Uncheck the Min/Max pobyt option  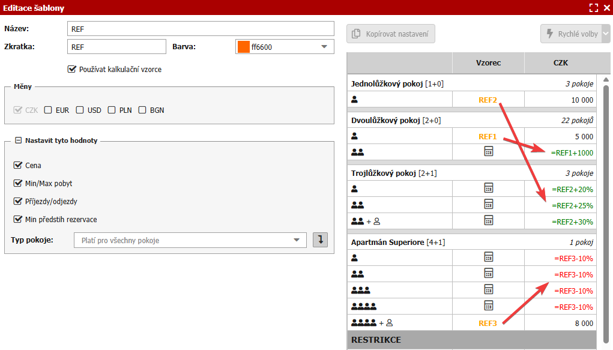(x=17, y=183)
